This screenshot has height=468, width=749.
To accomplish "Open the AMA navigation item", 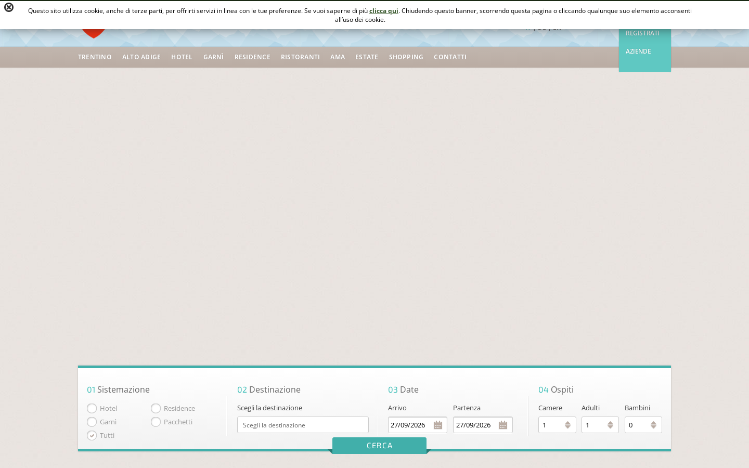I will [x=338, y=57].
